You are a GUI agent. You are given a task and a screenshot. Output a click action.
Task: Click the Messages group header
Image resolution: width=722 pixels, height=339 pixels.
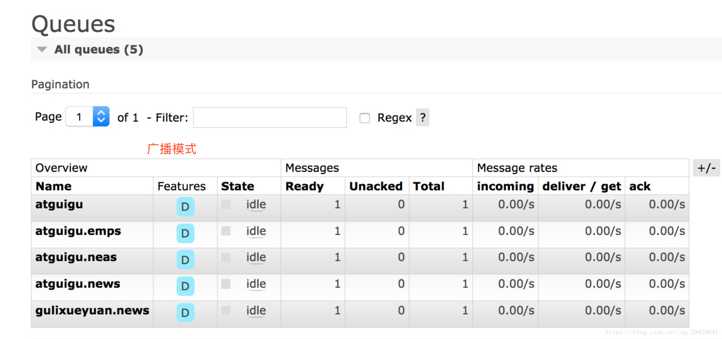coord(312,168)
